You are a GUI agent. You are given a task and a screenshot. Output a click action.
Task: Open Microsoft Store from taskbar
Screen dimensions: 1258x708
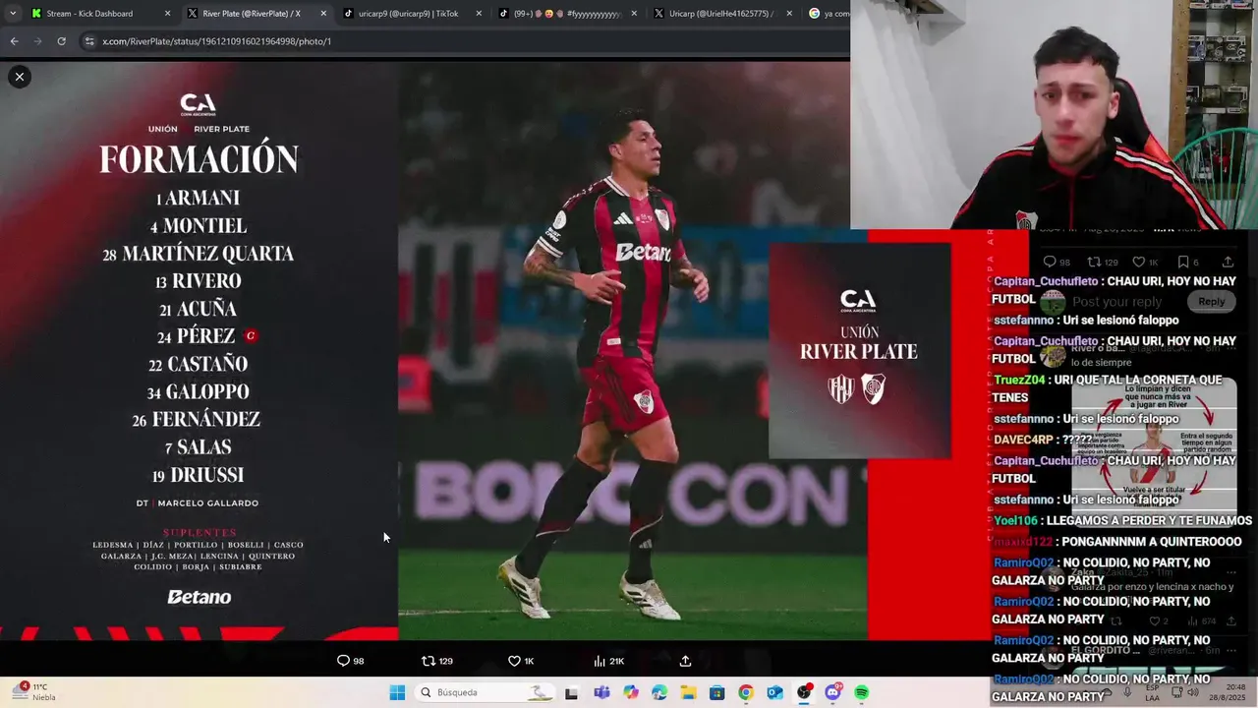click(717, 692)
